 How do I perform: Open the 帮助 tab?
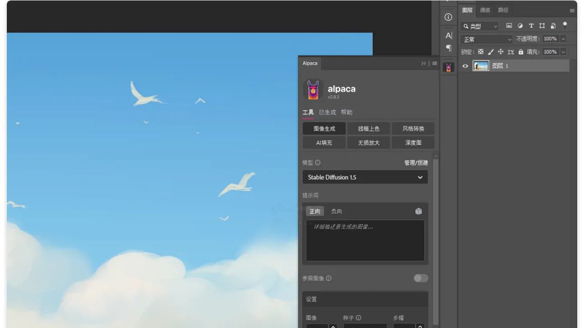[x=347, y=112]
